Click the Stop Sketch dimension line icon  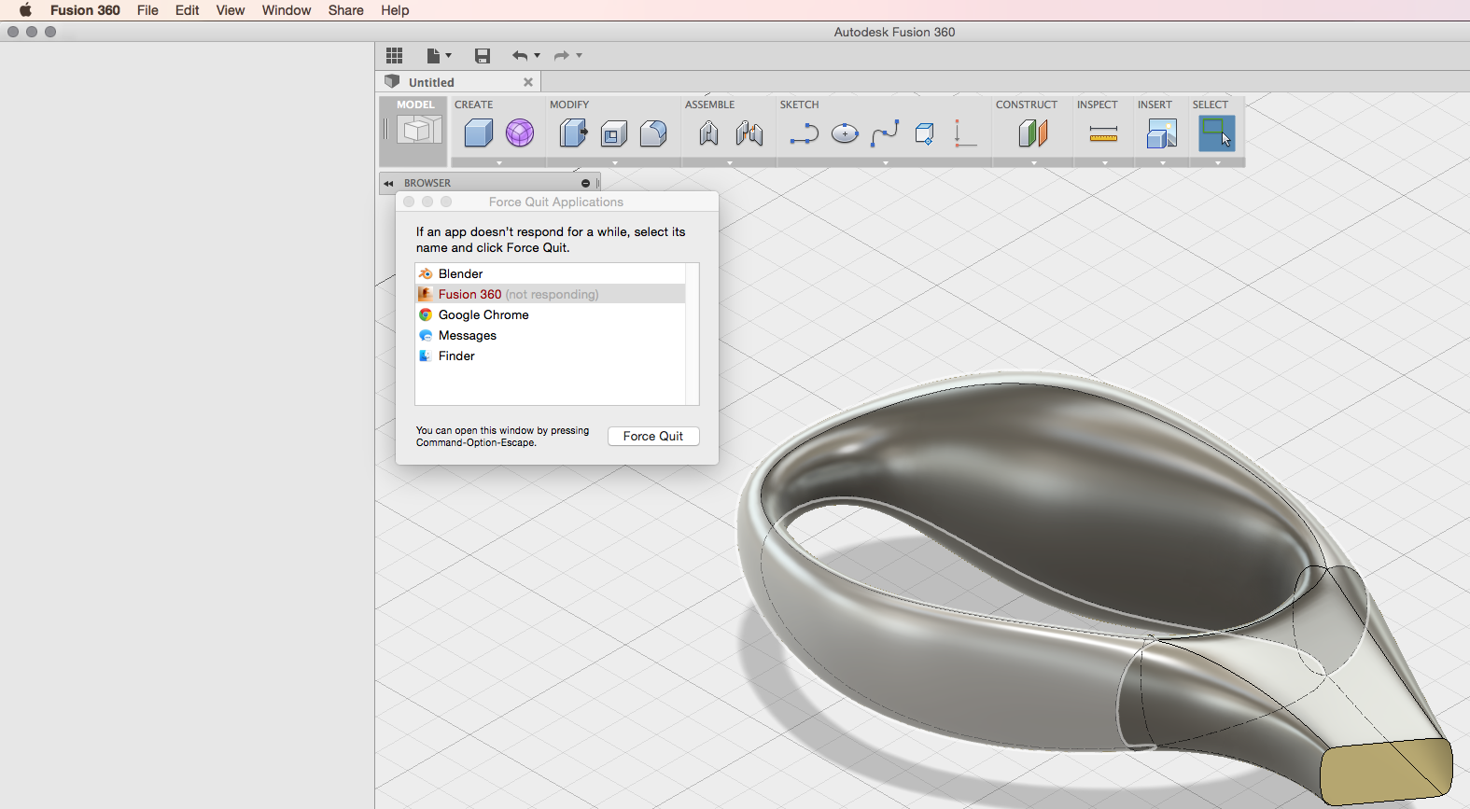click(964, 133)
